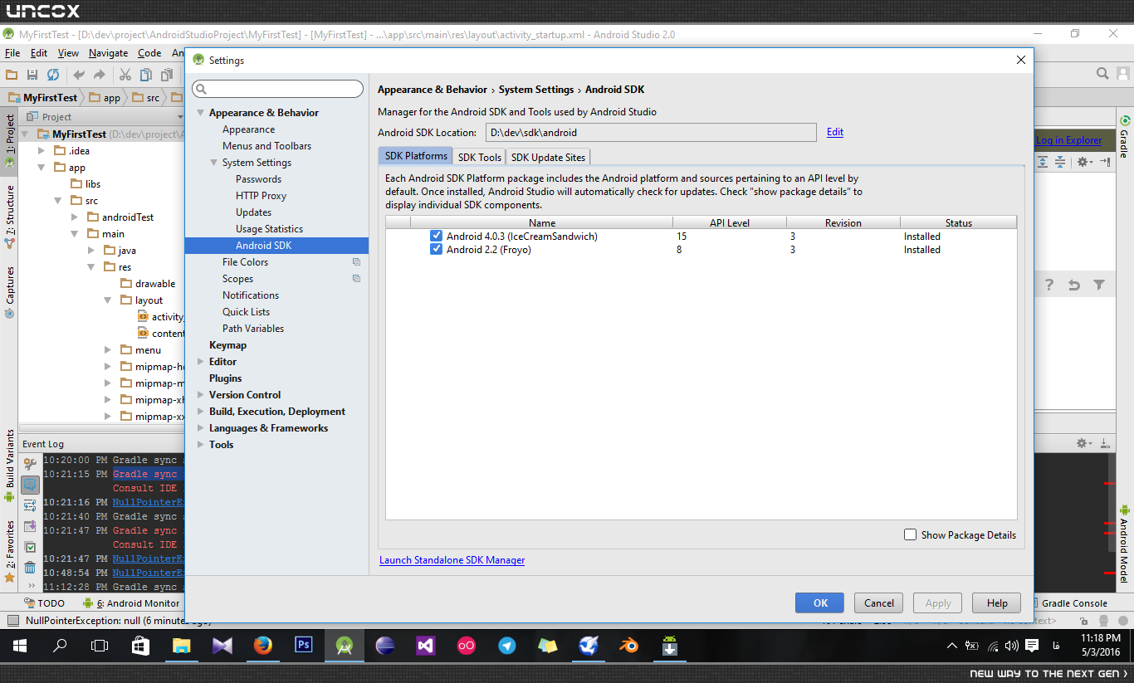Expand the Editor settings group

[200, 362]
